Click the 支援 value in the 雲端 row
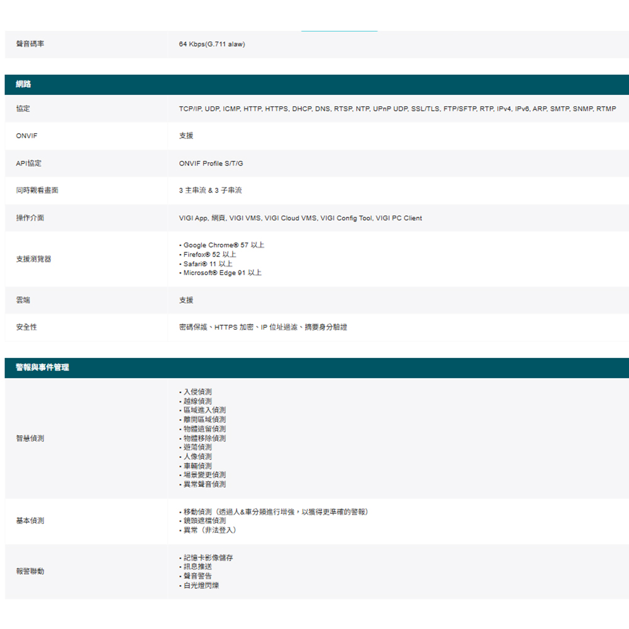The height and width of the screenshot is (629, 629). pyautogui.click(x=186, y=300)
